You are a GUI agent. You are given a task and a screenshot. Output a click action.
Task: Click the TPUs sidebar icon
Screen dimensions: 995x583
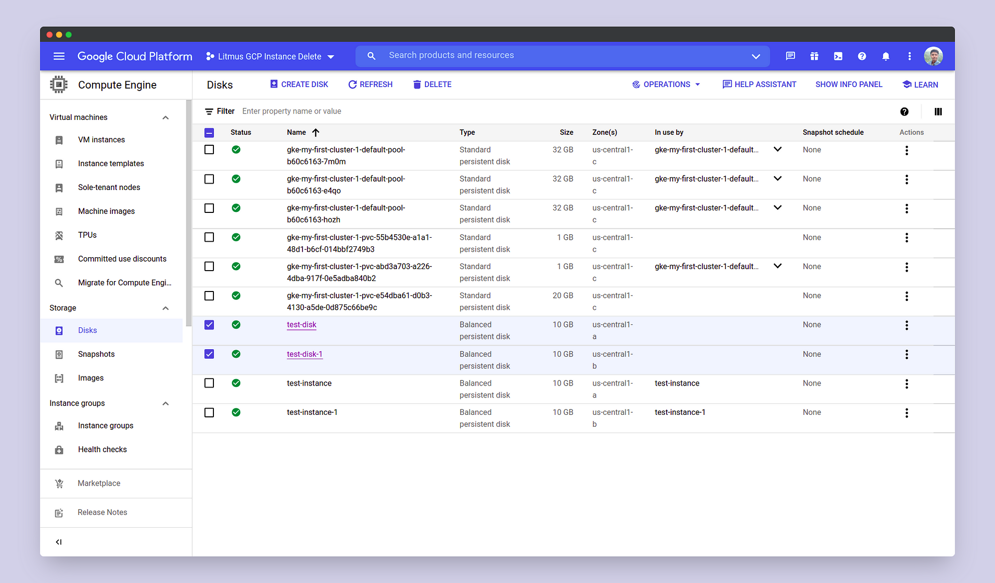click(59, 235)
